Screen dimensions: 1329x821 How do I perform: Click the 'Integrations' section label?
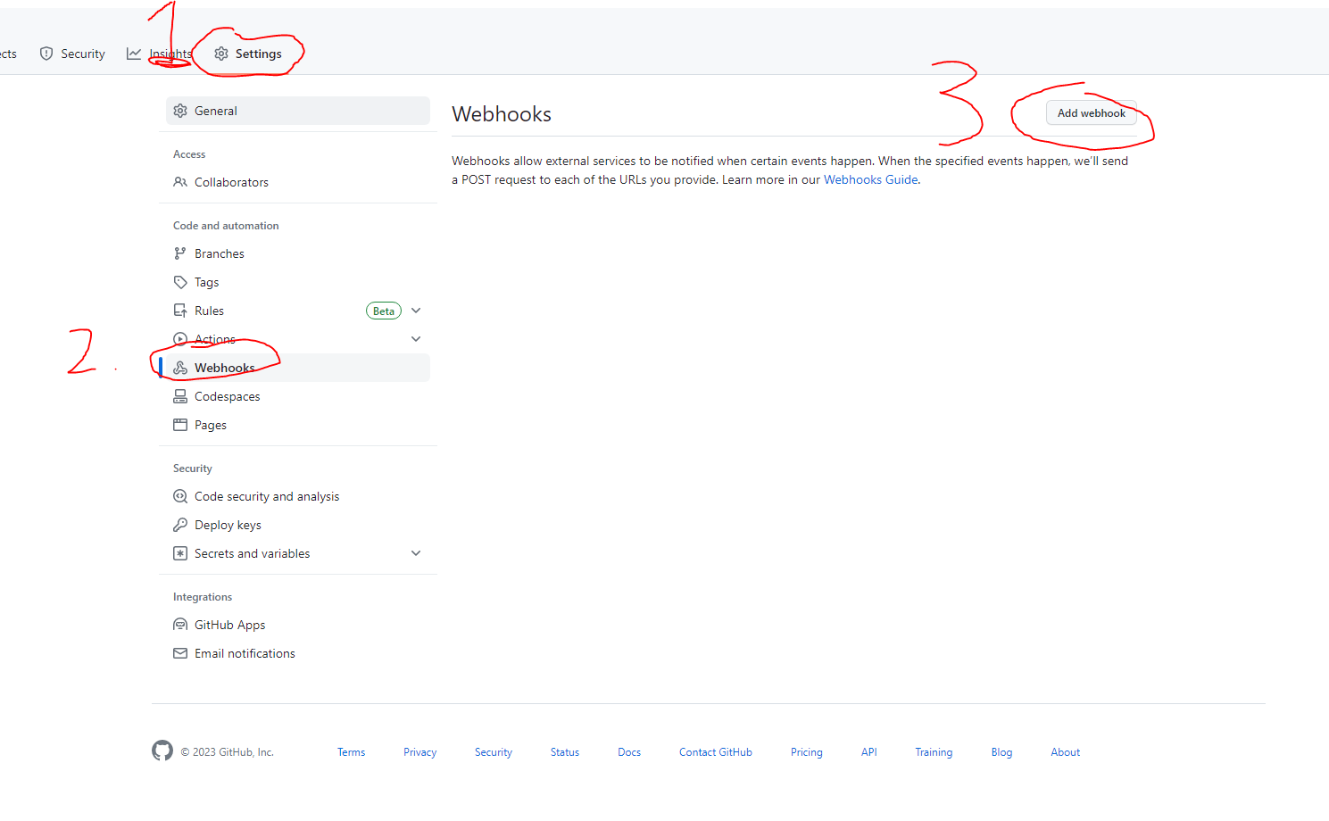(203, 597)
